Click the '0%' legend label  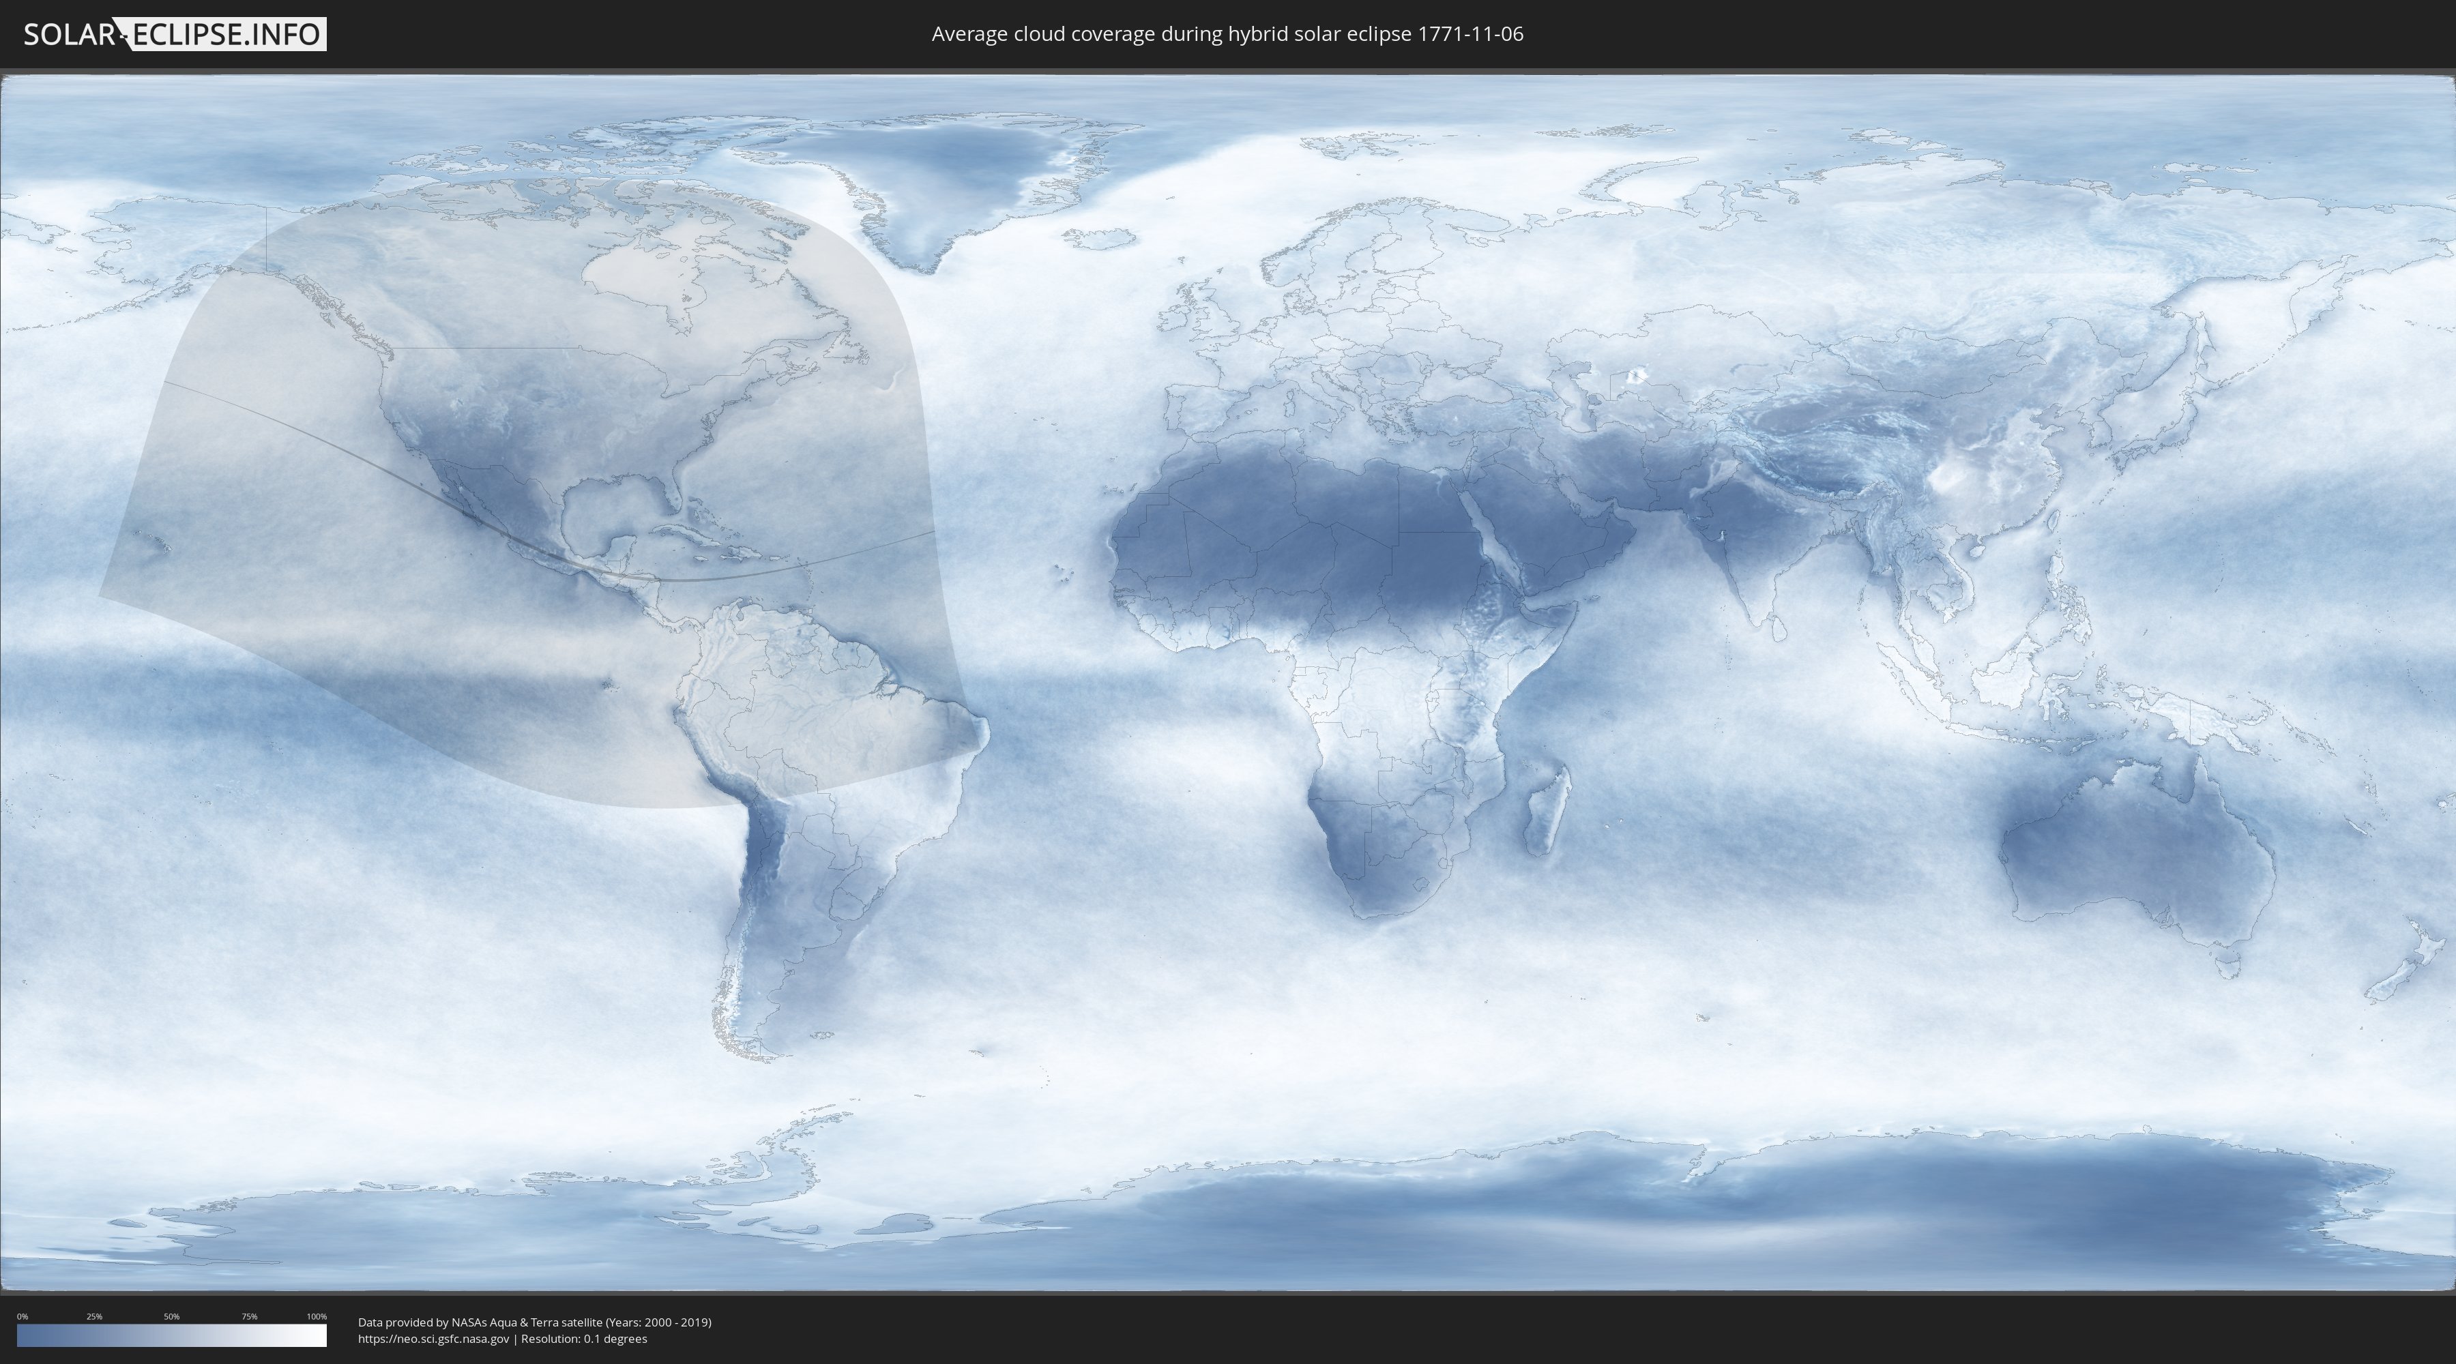(x=22, y=1316)
